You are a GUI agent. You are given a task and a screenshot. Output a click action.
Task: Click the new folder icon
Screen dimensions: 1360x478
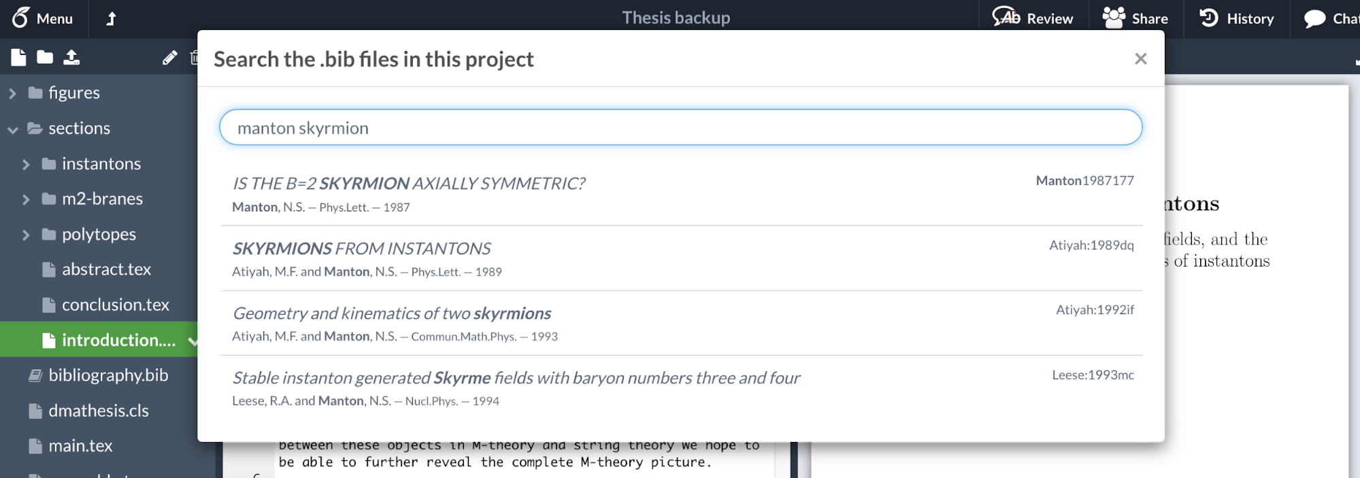[45, 58]
